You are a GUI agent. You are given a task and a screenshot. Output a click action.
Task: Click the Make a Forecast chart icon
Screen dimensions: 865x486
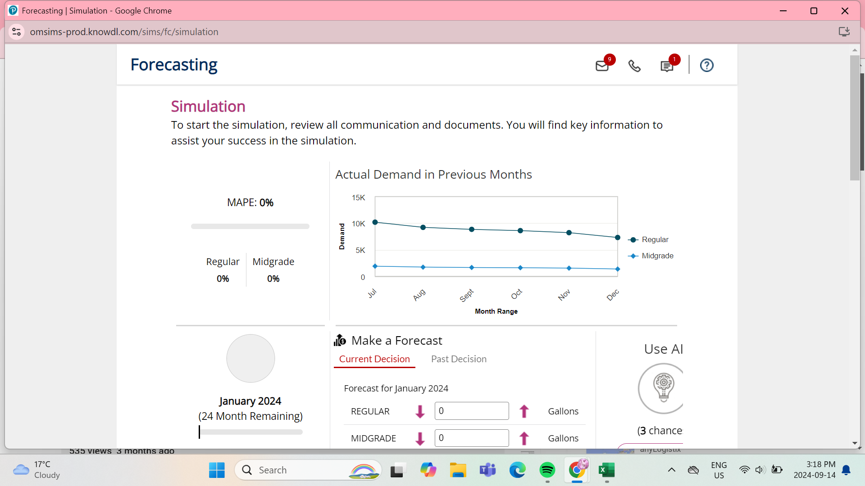click(340, 340)
